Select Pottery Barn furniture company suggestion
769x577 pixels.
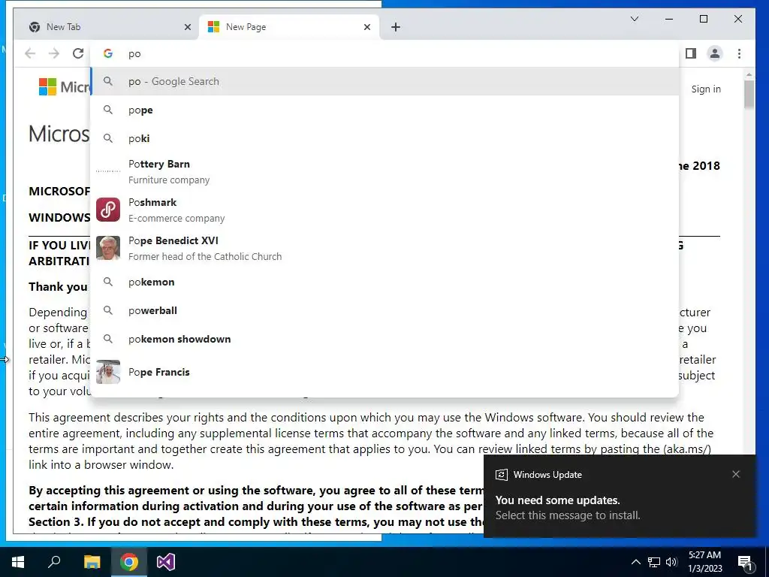385,172
